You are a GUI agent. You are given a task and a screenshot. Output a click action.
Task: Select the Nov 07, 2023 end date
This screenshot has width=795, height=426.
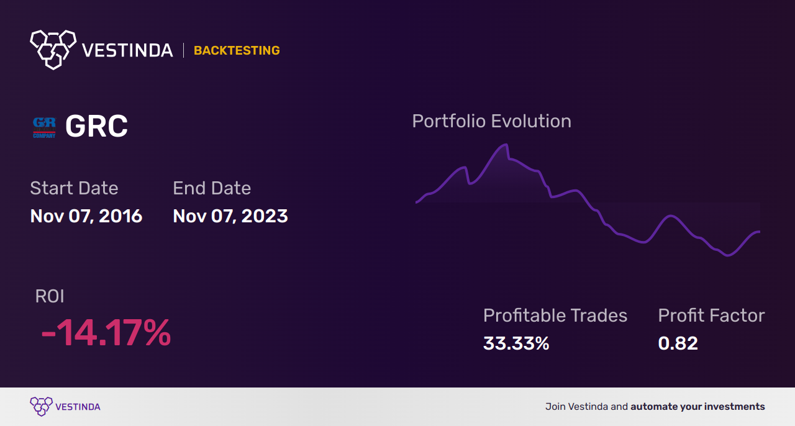[230, 216]
